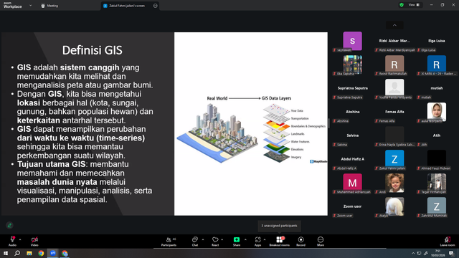Click the Abdul Hafiz A tile
The height and width of the screenshot is (258, 459).
(x=352, y=160)
